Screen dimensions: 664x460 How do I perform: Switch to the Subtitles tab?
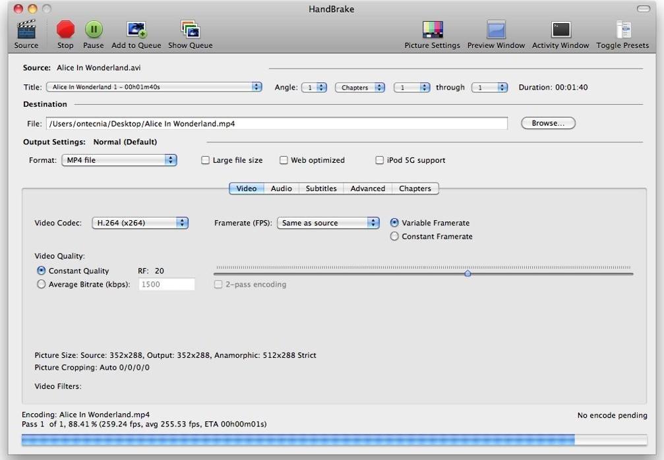[x=321, y=188]
